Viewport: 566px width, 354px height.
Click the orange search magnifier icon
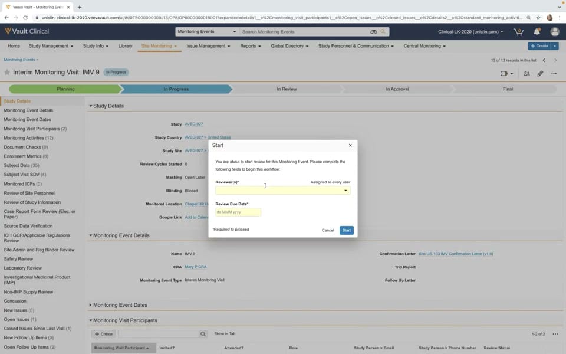pos(383,31)
